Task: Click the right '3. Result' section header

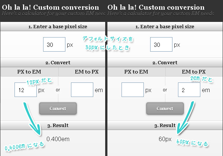Action: [x=165, y=125]
